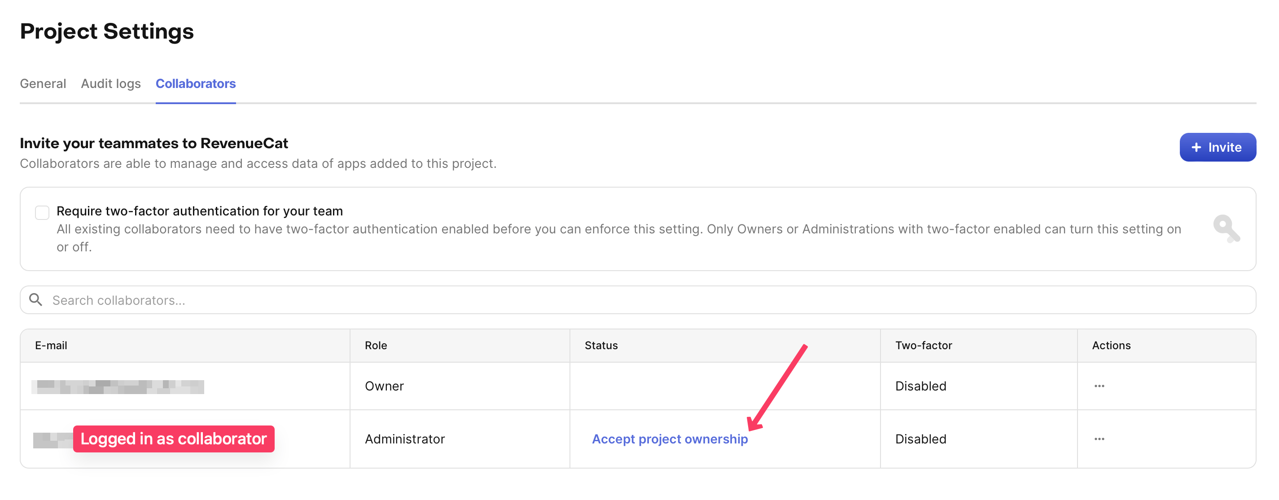Enable the two-factor authentication requirement checkbox
The height and width of the screenshot is (500, 1279).
42,212
